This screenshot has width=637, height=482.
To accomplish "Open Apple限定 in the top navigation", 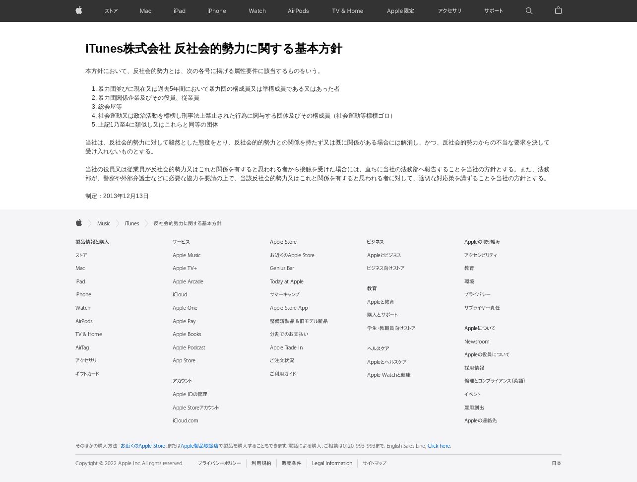I will click(x=400, y=11).
